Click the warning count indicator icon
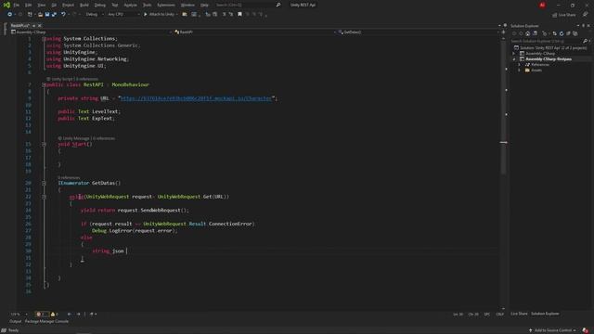 (x=54, y=314)
